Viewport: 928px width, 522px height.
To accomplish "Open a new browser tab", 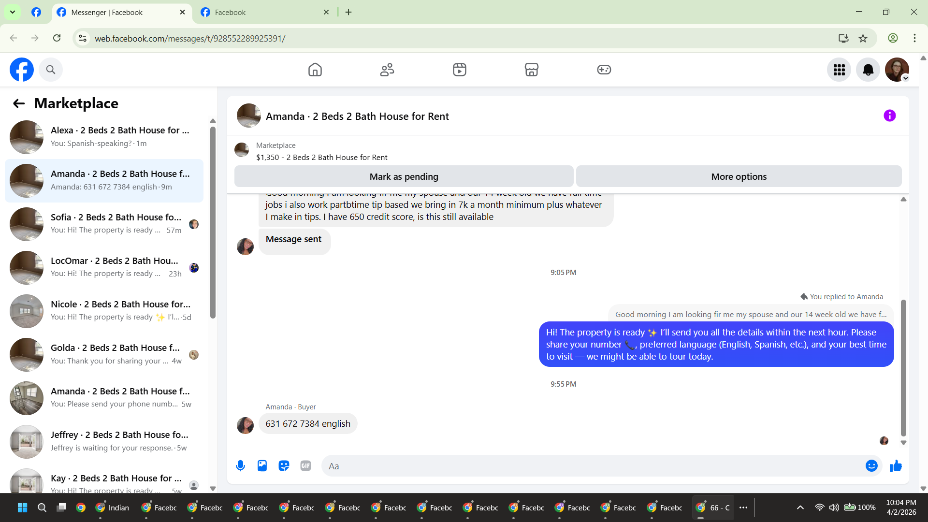I will [348, 13].
